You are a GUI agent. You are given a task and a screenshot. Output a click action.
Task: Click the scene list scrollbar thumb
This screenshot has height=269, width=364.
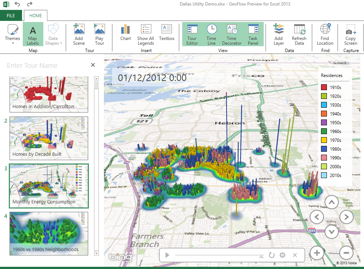96,85
